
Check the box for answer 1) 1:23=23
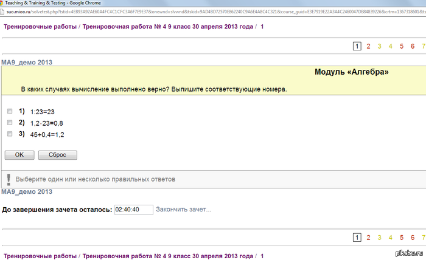(9, 112)
